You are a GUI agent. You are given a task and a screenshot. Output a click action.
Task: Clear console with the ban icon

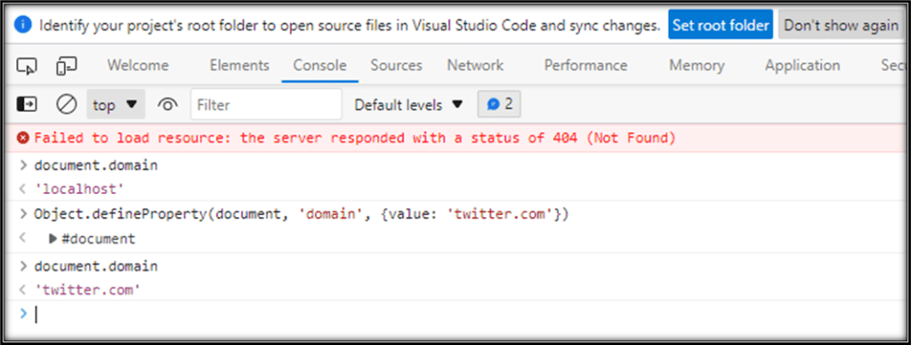(x=66, y=105)
